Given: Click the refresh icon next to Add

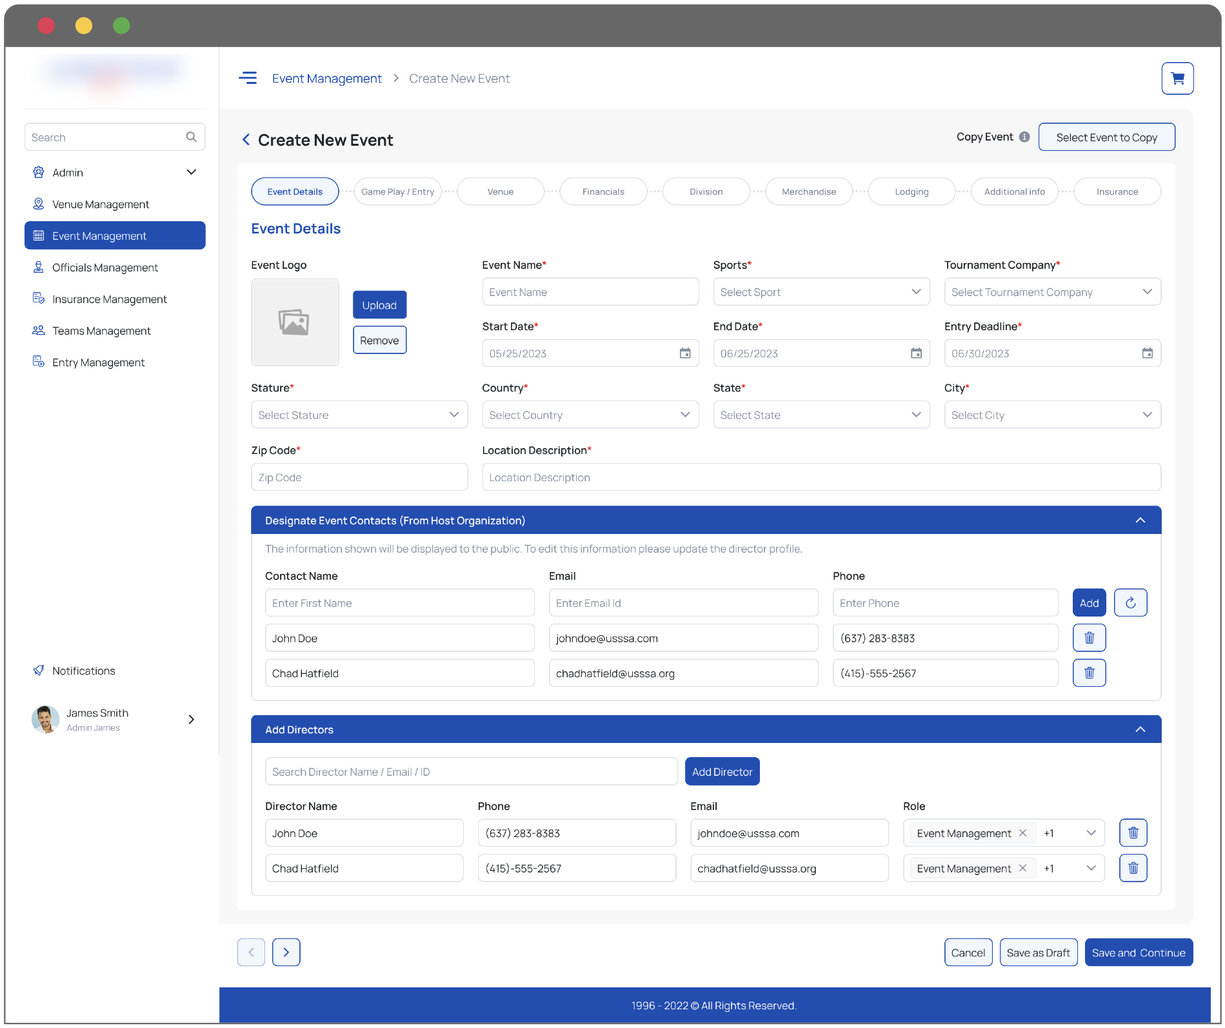Looking at the screenshot, I should coord(1130,603).
